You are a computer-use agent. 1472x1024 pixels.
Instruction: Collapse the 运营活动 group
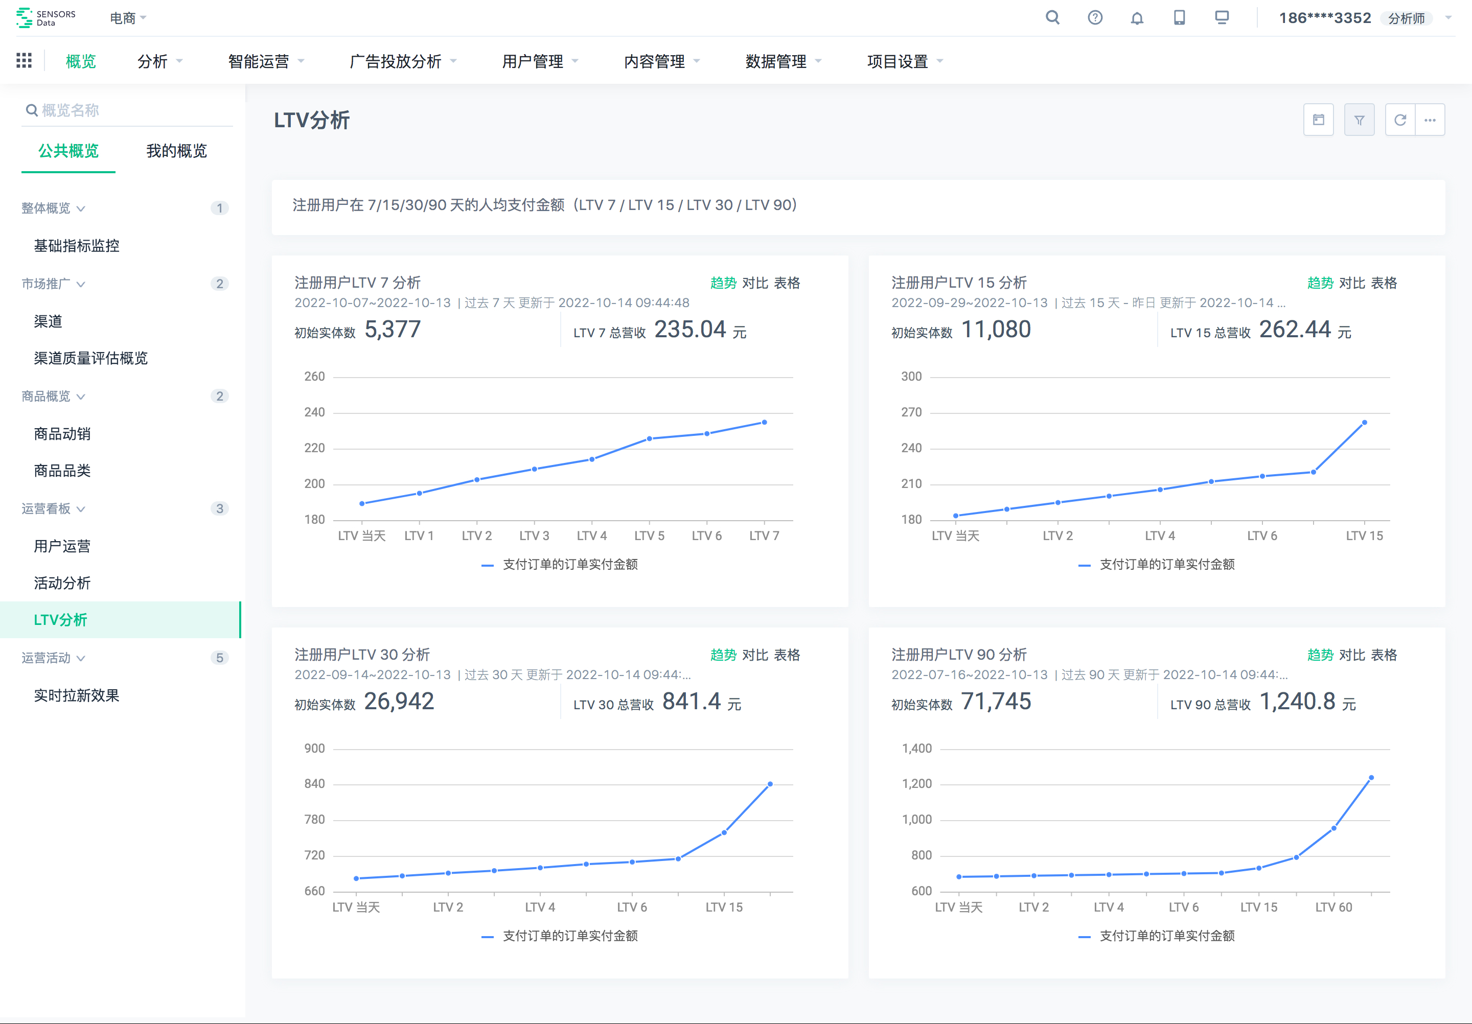point(53,658)
